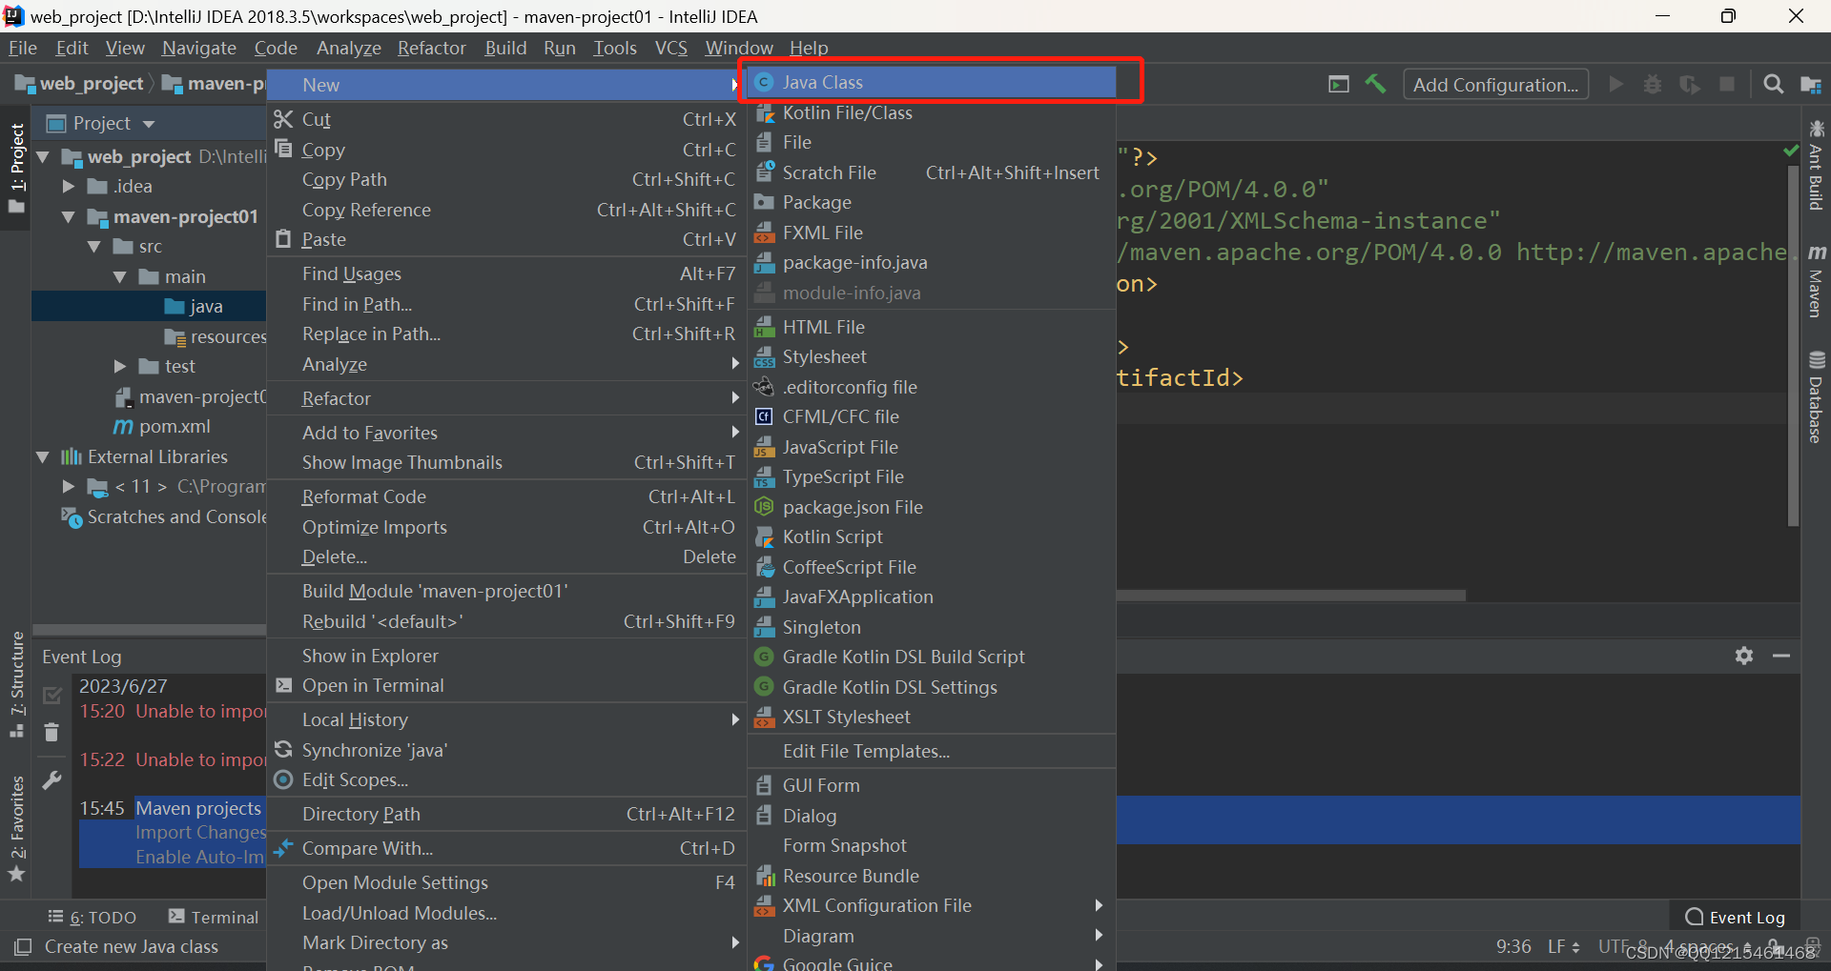The height and width of the screenshot is (971, 1831).
Task: Choose Open Module Settings entry
Action: [505, 882]
